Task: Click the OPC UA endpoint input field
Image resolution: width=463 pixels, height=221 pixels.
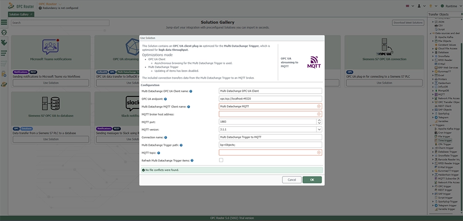Action: point(270,99)
